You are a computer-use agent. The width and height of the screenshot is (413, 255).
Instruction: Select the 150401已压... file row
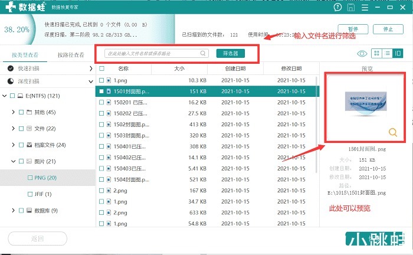pos(207,146)
